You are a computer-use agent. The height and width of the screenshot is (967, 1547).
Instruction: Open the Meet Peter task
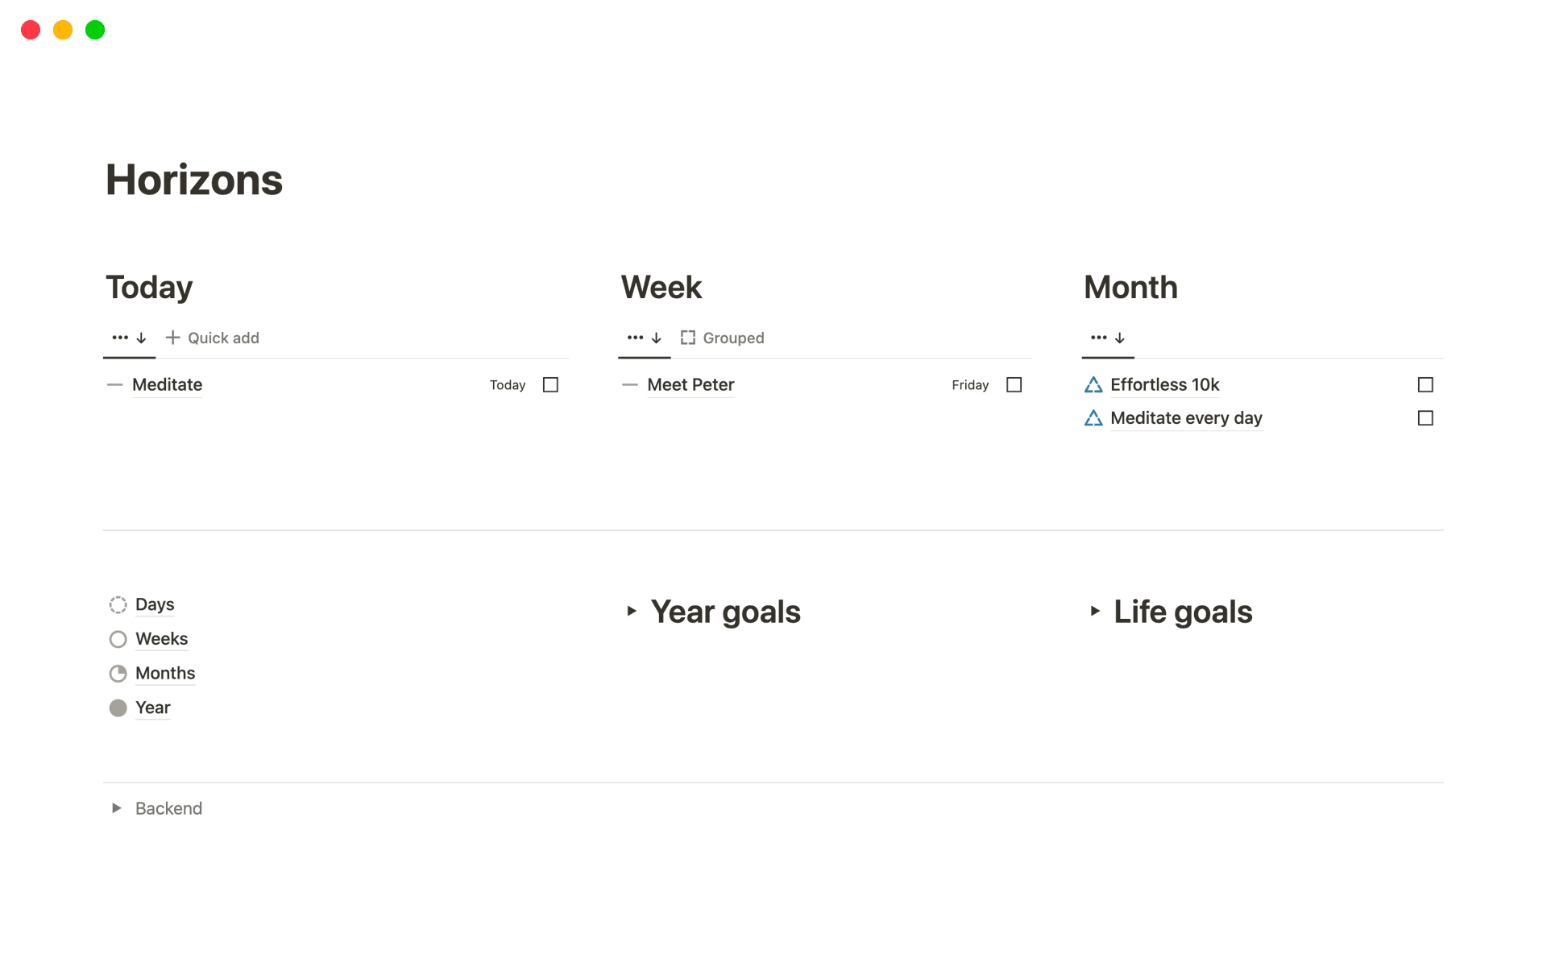coord(691,384)
